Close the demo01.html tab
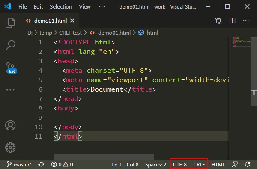The width and height of the screenshot is (257, 169). click(x=72, y=21)
